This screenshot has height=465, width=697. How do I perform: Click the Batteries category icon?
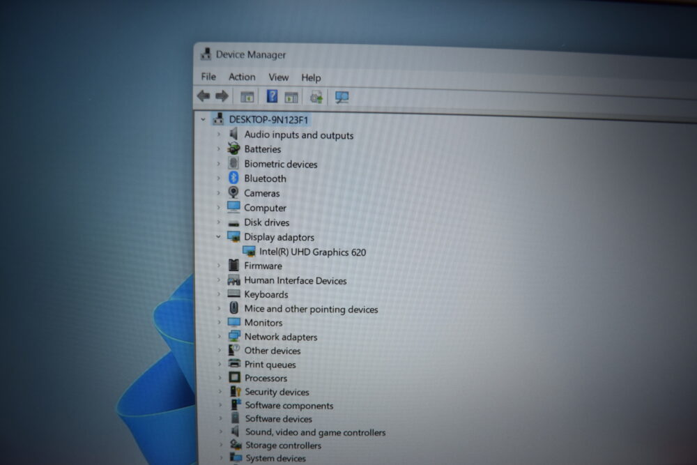(233, 148)
